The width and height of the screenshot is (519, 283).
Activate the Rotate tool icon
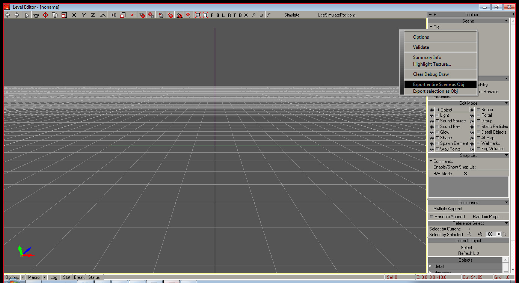(x=55, y=15)
